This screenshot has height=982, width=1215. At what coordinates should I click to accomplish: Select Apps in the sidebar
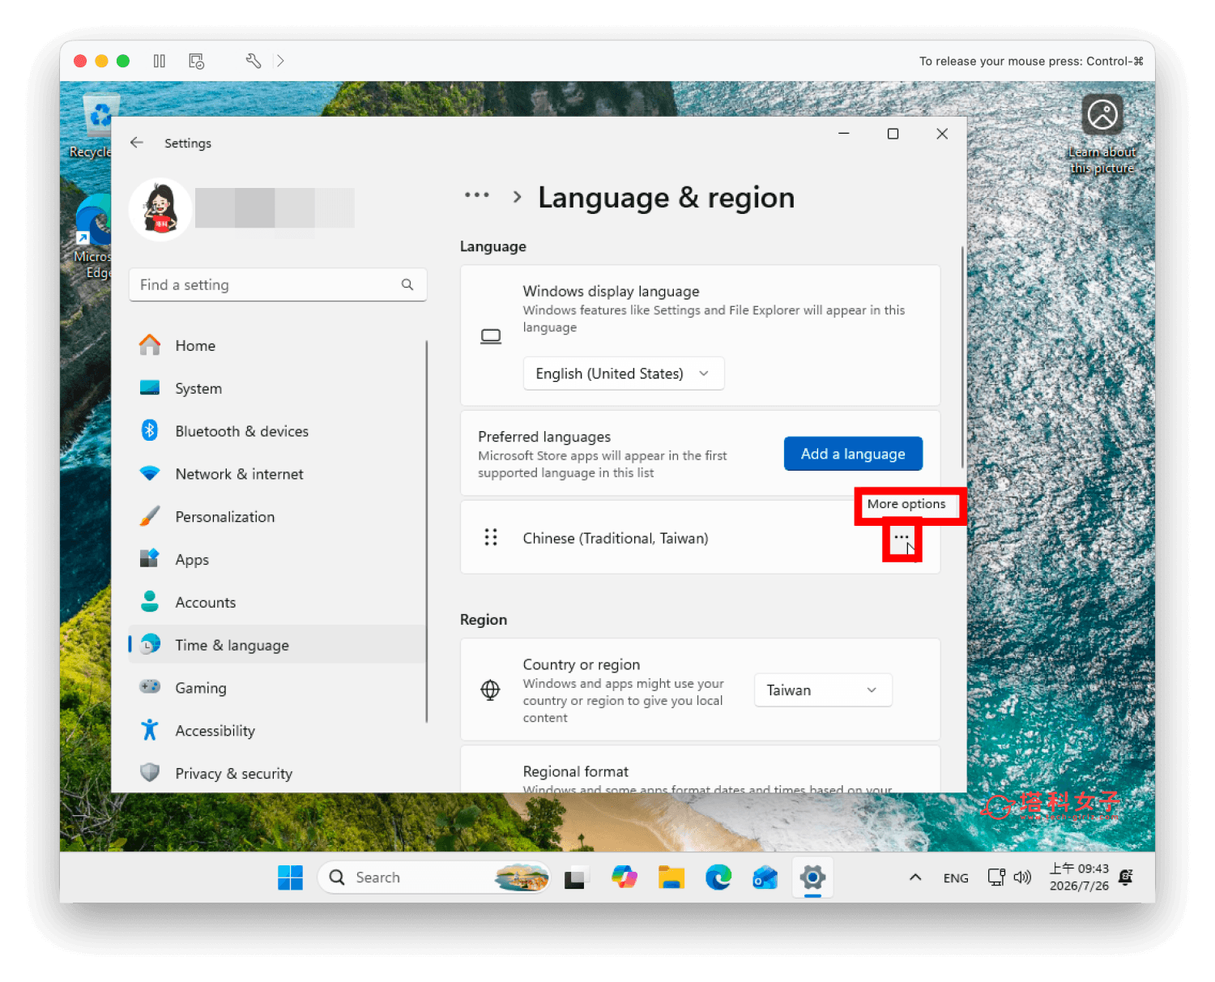277,560
